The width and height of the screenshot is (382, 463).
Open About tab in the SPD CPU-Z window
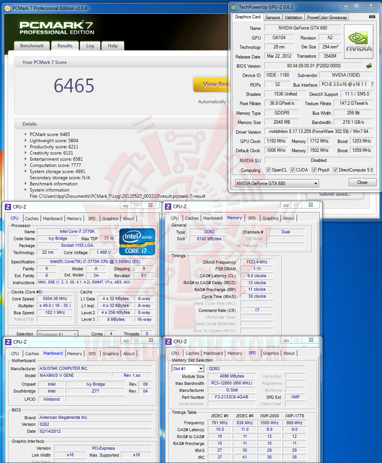tap(289, 353)
